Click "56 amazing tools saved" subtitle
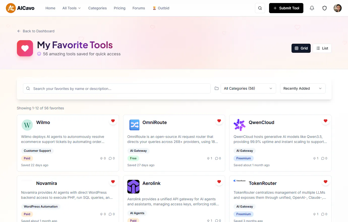348x222 pixels. click(x=82, y=54)
